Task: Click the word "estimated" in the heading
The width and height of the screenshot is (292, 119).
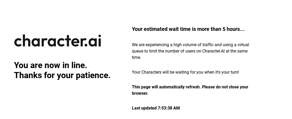Action: 155,29
